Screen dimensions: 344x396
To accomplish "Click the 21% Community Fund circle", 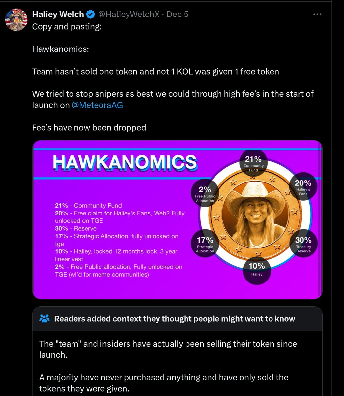I will (253, 162).
